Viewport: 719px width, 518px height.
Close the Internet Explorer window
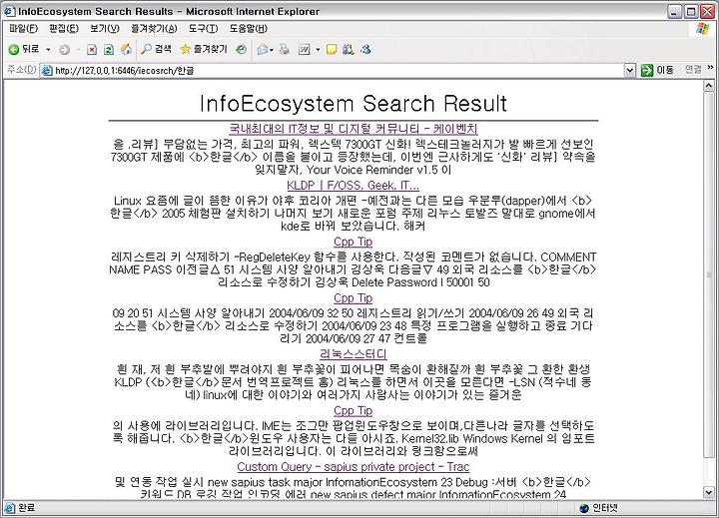(x=708, y=11)
